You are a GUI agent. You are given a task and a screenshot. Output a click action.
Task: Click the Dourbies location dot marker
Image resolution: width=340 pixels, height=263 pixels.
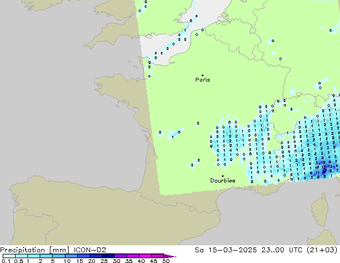223,176
